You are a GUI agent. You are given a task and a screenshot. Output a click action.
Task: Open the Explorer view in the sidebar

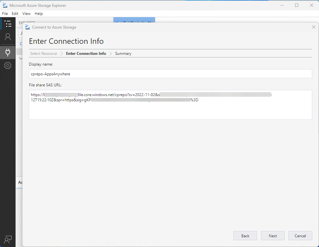coord(8,24)
